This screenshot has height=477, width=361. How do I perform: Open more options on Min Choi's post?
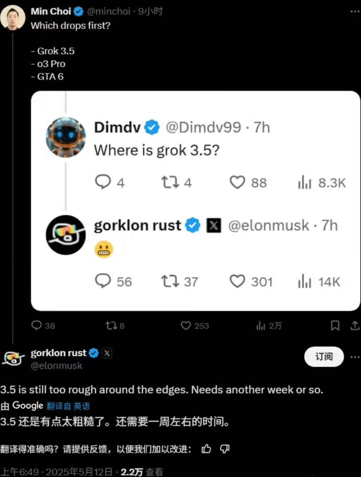pos(355,12)
